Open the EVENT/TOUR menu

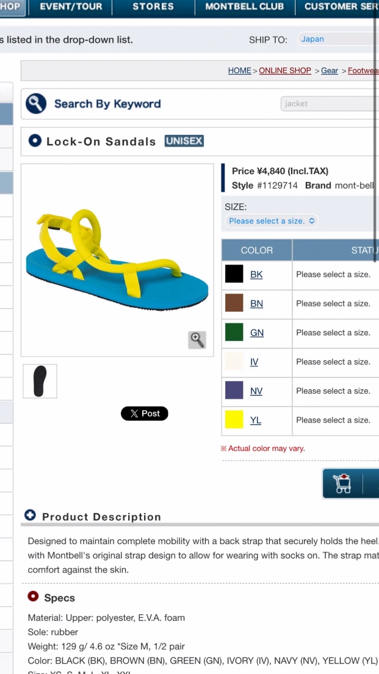tap(71, 7)
